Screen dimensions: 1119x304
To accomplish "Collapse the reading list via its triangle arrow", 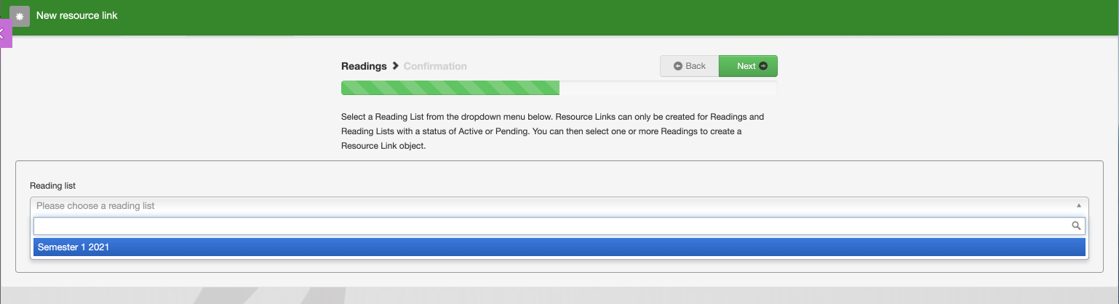I will pyautogui.click(x=1078, y=206).
